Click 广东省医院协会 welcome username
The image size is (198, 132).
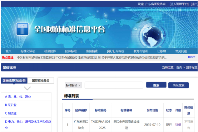click(x=155, y=4)
